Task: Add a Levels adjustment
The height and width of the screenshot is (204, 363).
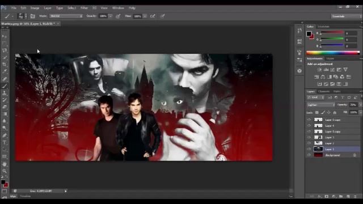Action: 326,70
